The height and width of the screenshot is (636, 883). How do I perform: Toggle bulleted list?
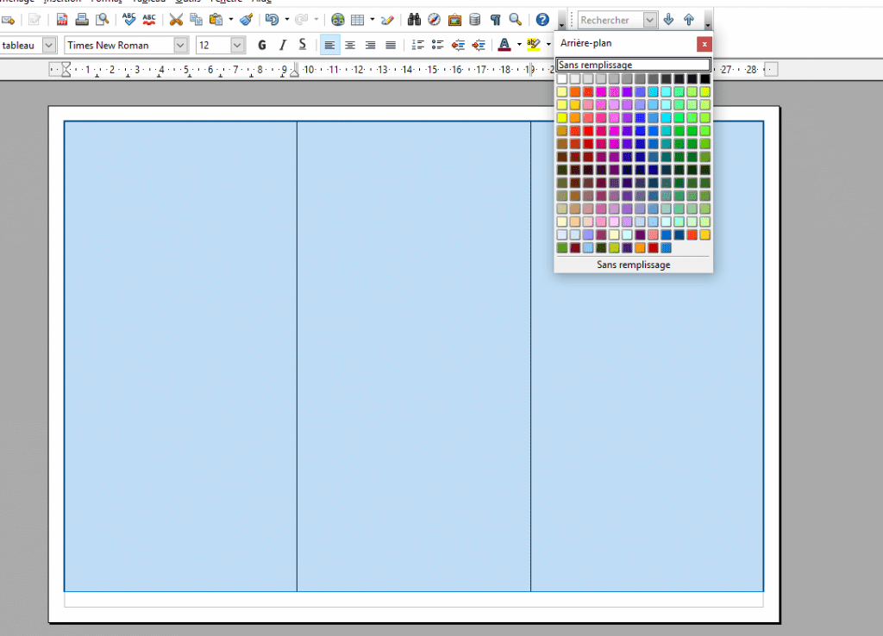438,45
